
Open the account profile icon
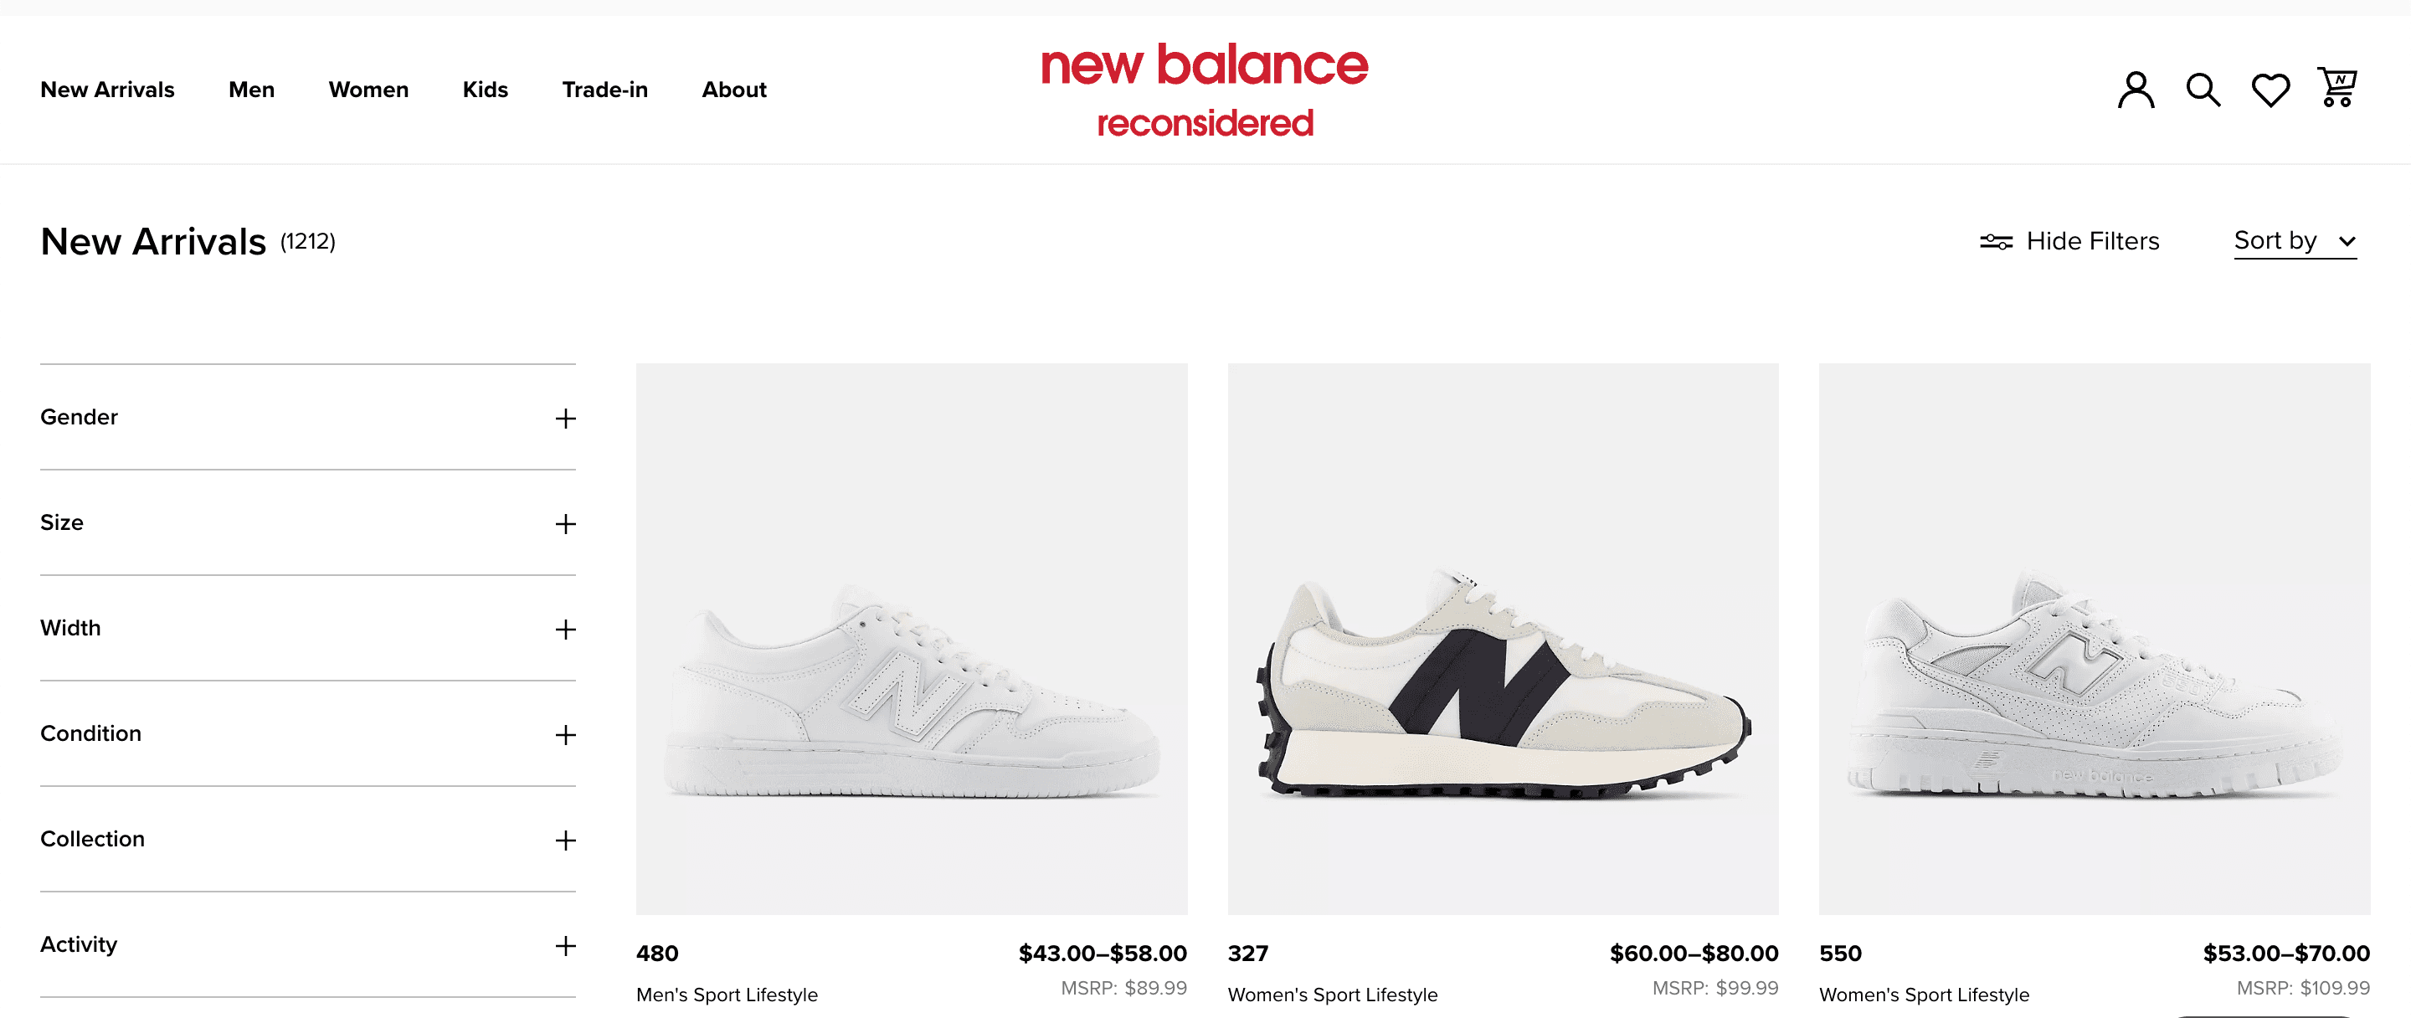2135,90
